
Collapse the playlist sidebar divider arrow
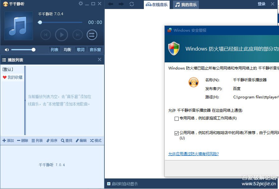[x=25, y=101]
